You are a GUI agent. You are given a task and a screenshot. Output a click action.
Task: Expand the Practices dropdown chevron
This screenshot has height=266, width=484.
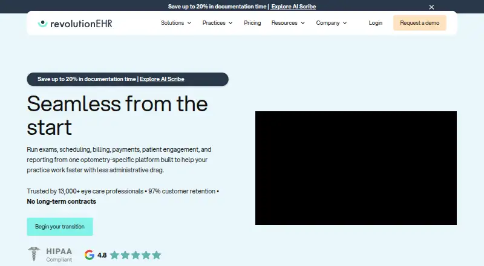pos(231,23)
